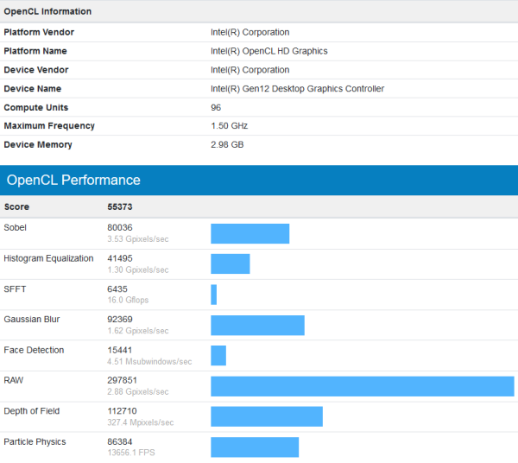
Task: Click Compute Units value 96
Action: [x=216, y=107]
